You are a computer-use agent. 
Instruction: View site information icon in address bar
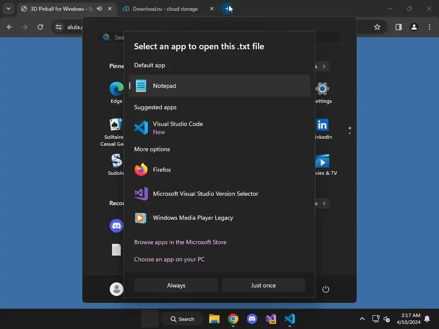point(59,27)
